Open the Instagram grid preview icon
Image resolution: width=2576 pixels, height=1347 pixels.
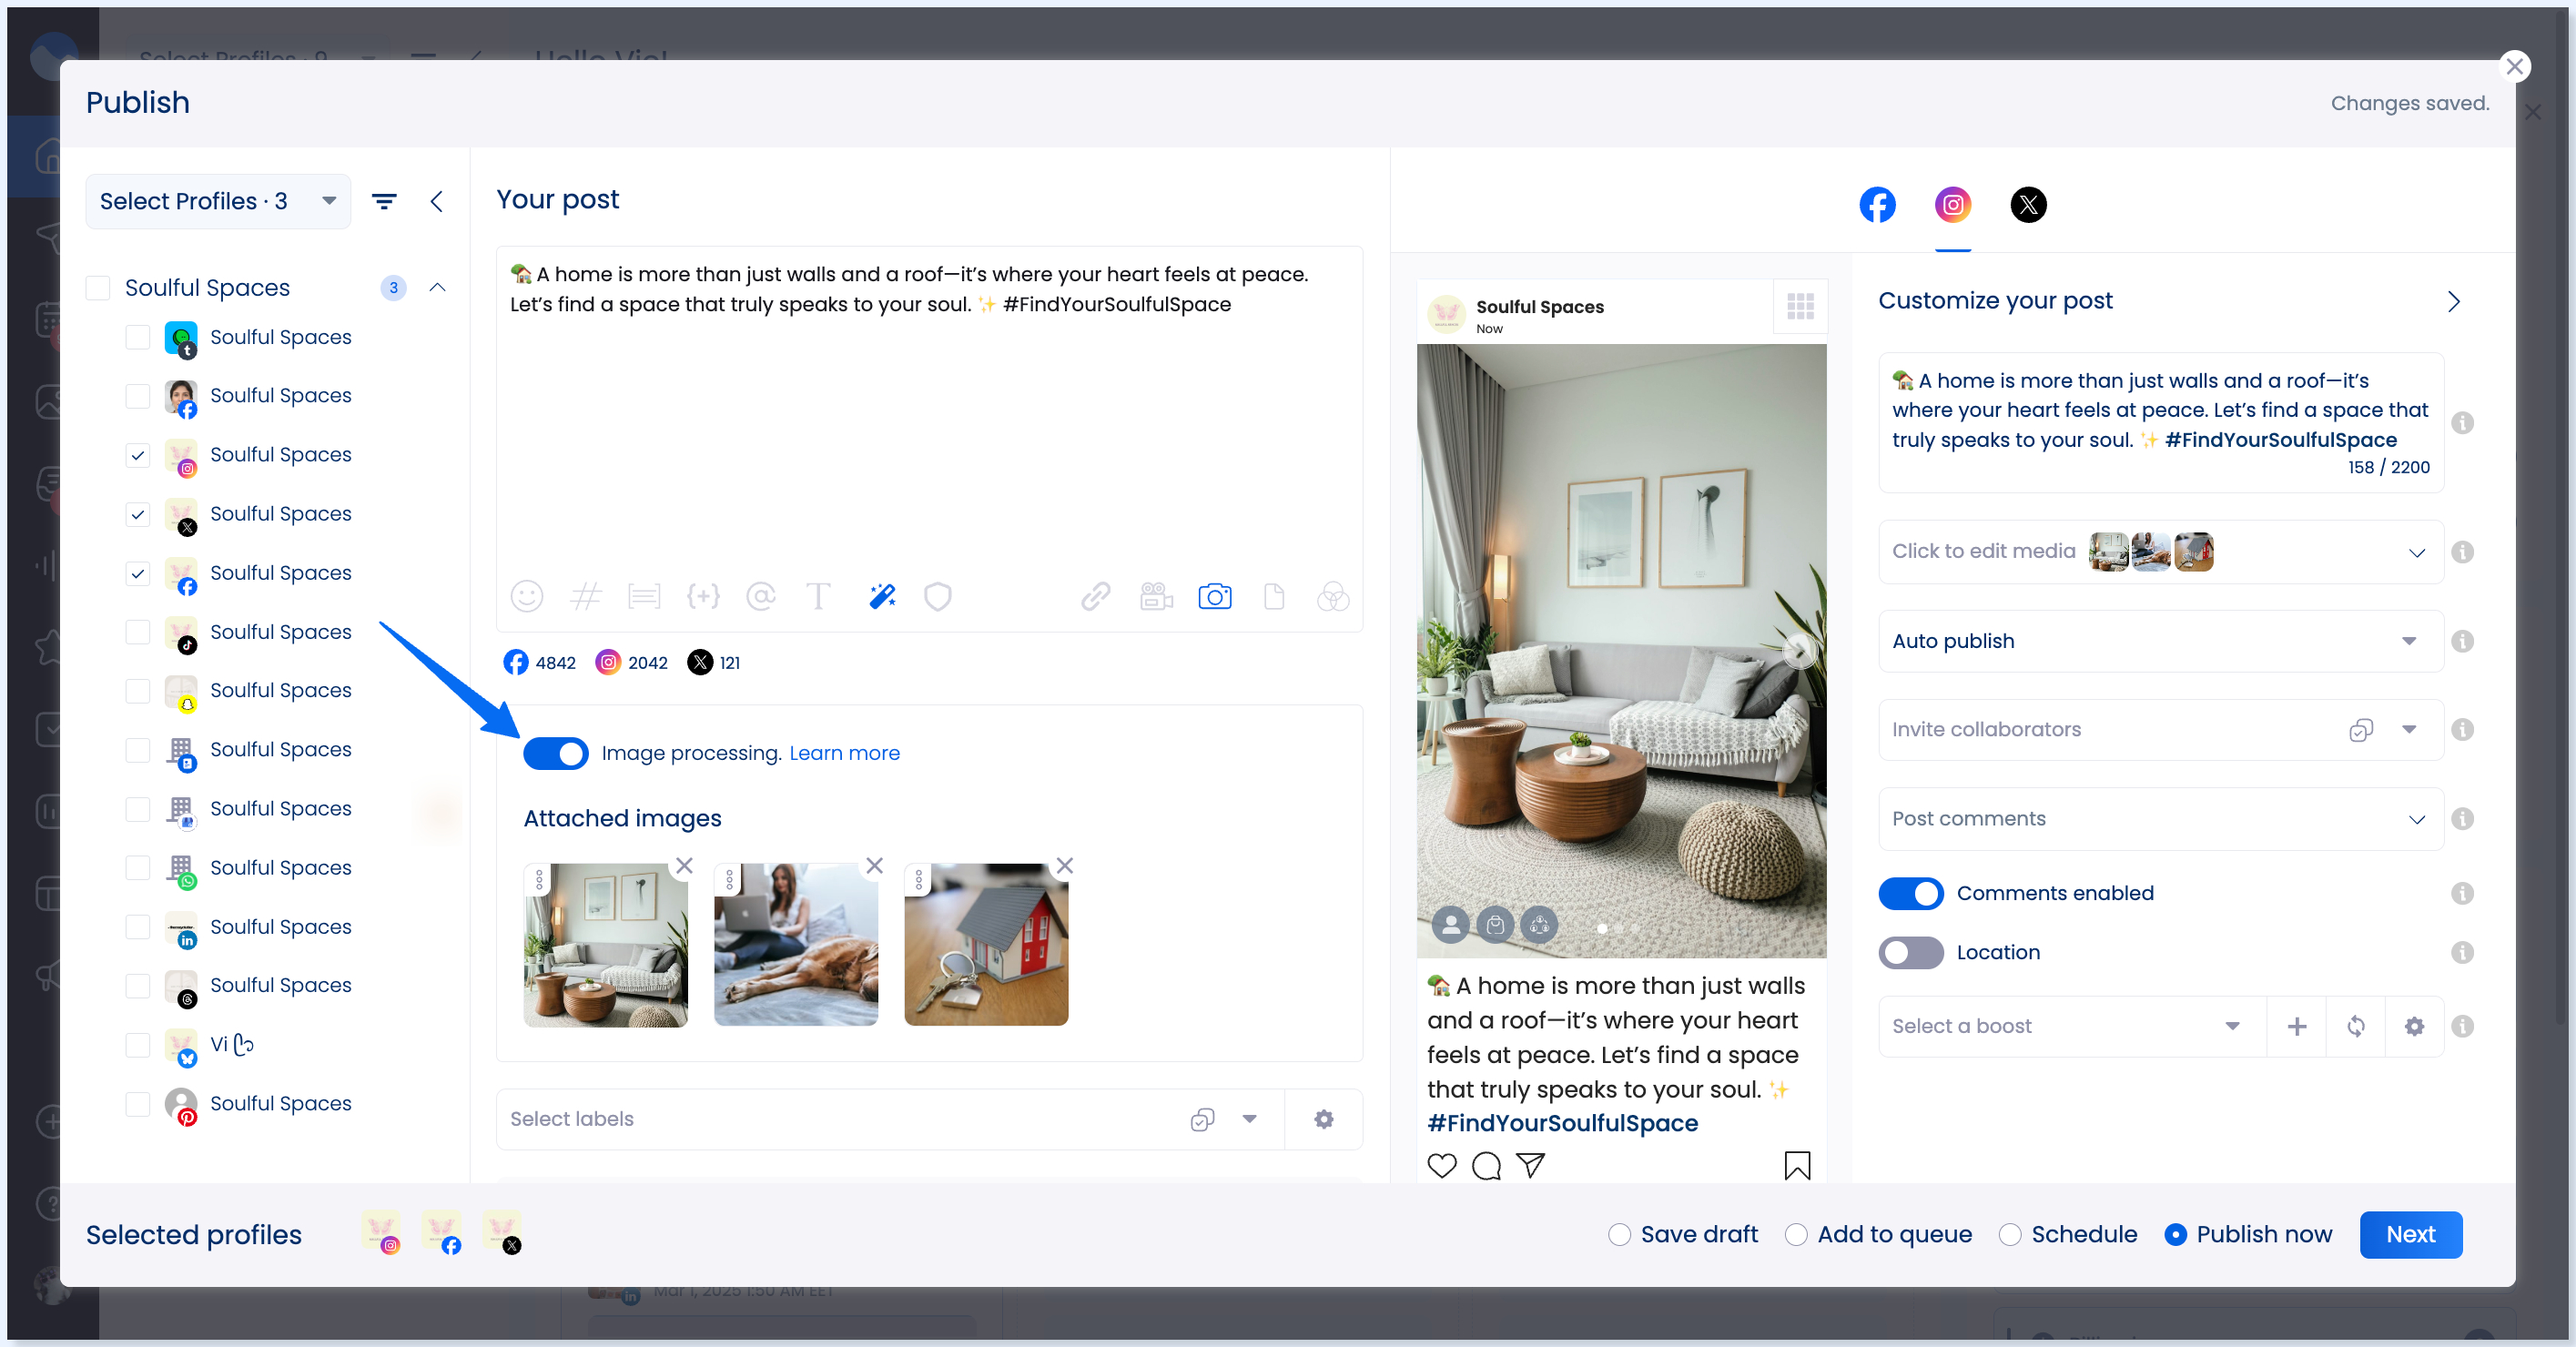[x=1800, y=306]
